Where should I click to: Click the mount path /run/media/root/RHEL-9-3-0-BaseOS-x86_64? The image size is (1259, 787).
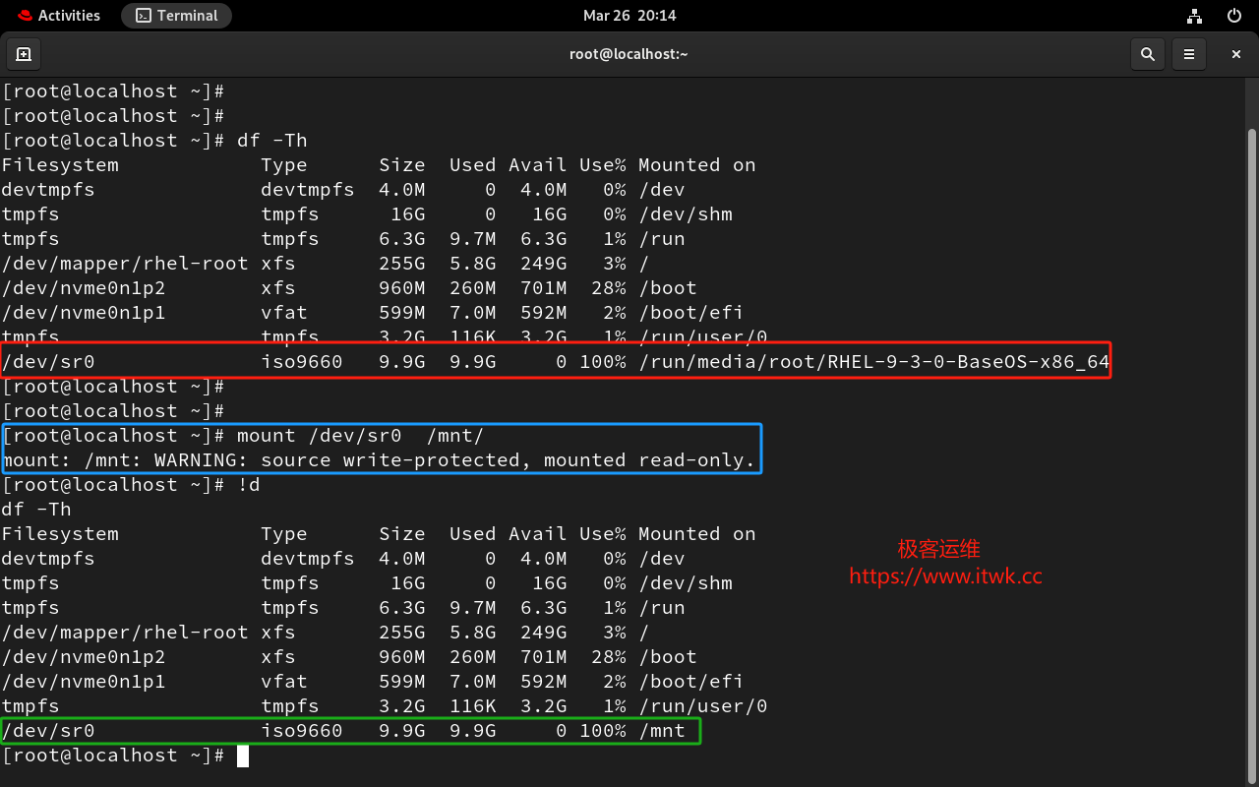(x=874, y=362)
